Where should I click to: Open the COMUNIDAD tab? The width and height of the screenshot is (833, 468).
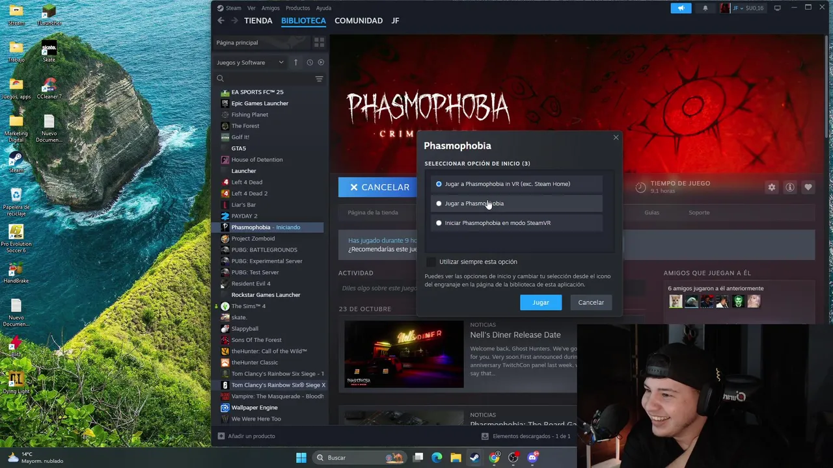pos(359,21)
